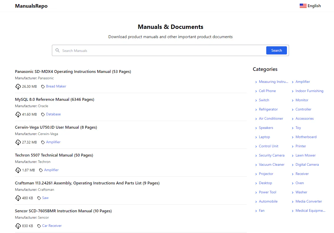The height and width of the screenshot is (233, 334).
Task: Click download icon next to 41.60 MB MySQL manual
Action: pyautogui.click(x=18, y=114)
